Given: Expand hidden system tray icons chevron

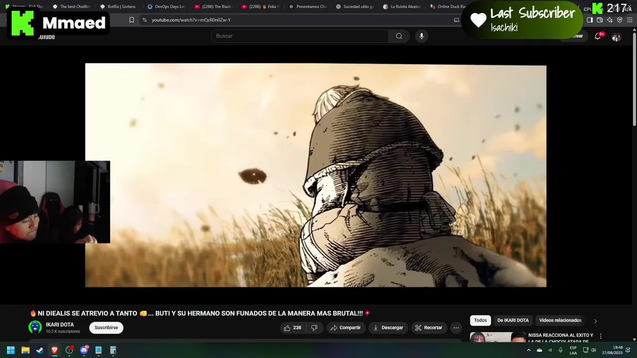Looking at the screenshot, I should pyautogui.click(x=529, y=350).
